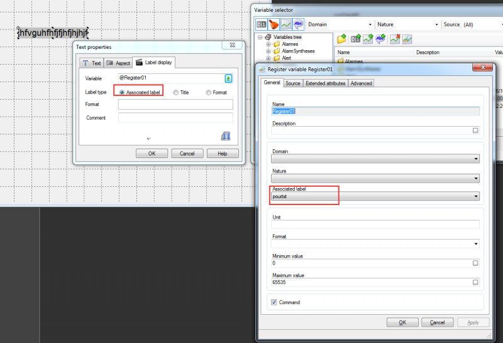The height and width of the screenshot is (343, 503).
Task: Click the add text variable icon
Action: (x=380, y=39)
